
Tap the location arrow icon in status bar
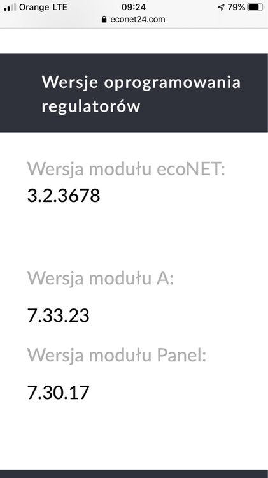(x=221, y=7)
